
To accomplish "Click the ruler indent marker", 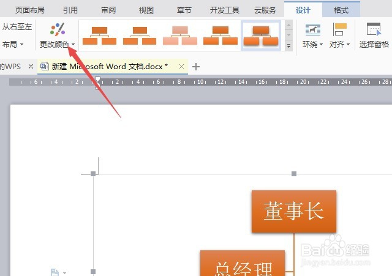I will [97, 83].
